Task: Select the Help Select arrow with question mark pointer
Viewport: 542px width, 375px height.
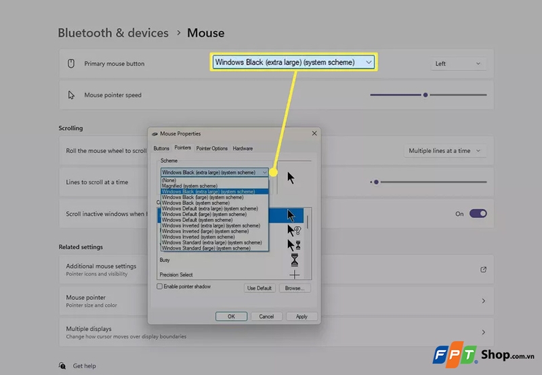Action: [x=294, y=230]
